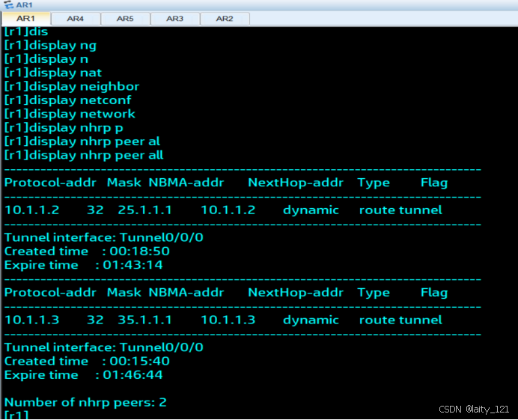The width and height of the screenshot is (518, 420).
Task: Click protocol address 10.1.1.3 in second entry
Action: [32, 320]
